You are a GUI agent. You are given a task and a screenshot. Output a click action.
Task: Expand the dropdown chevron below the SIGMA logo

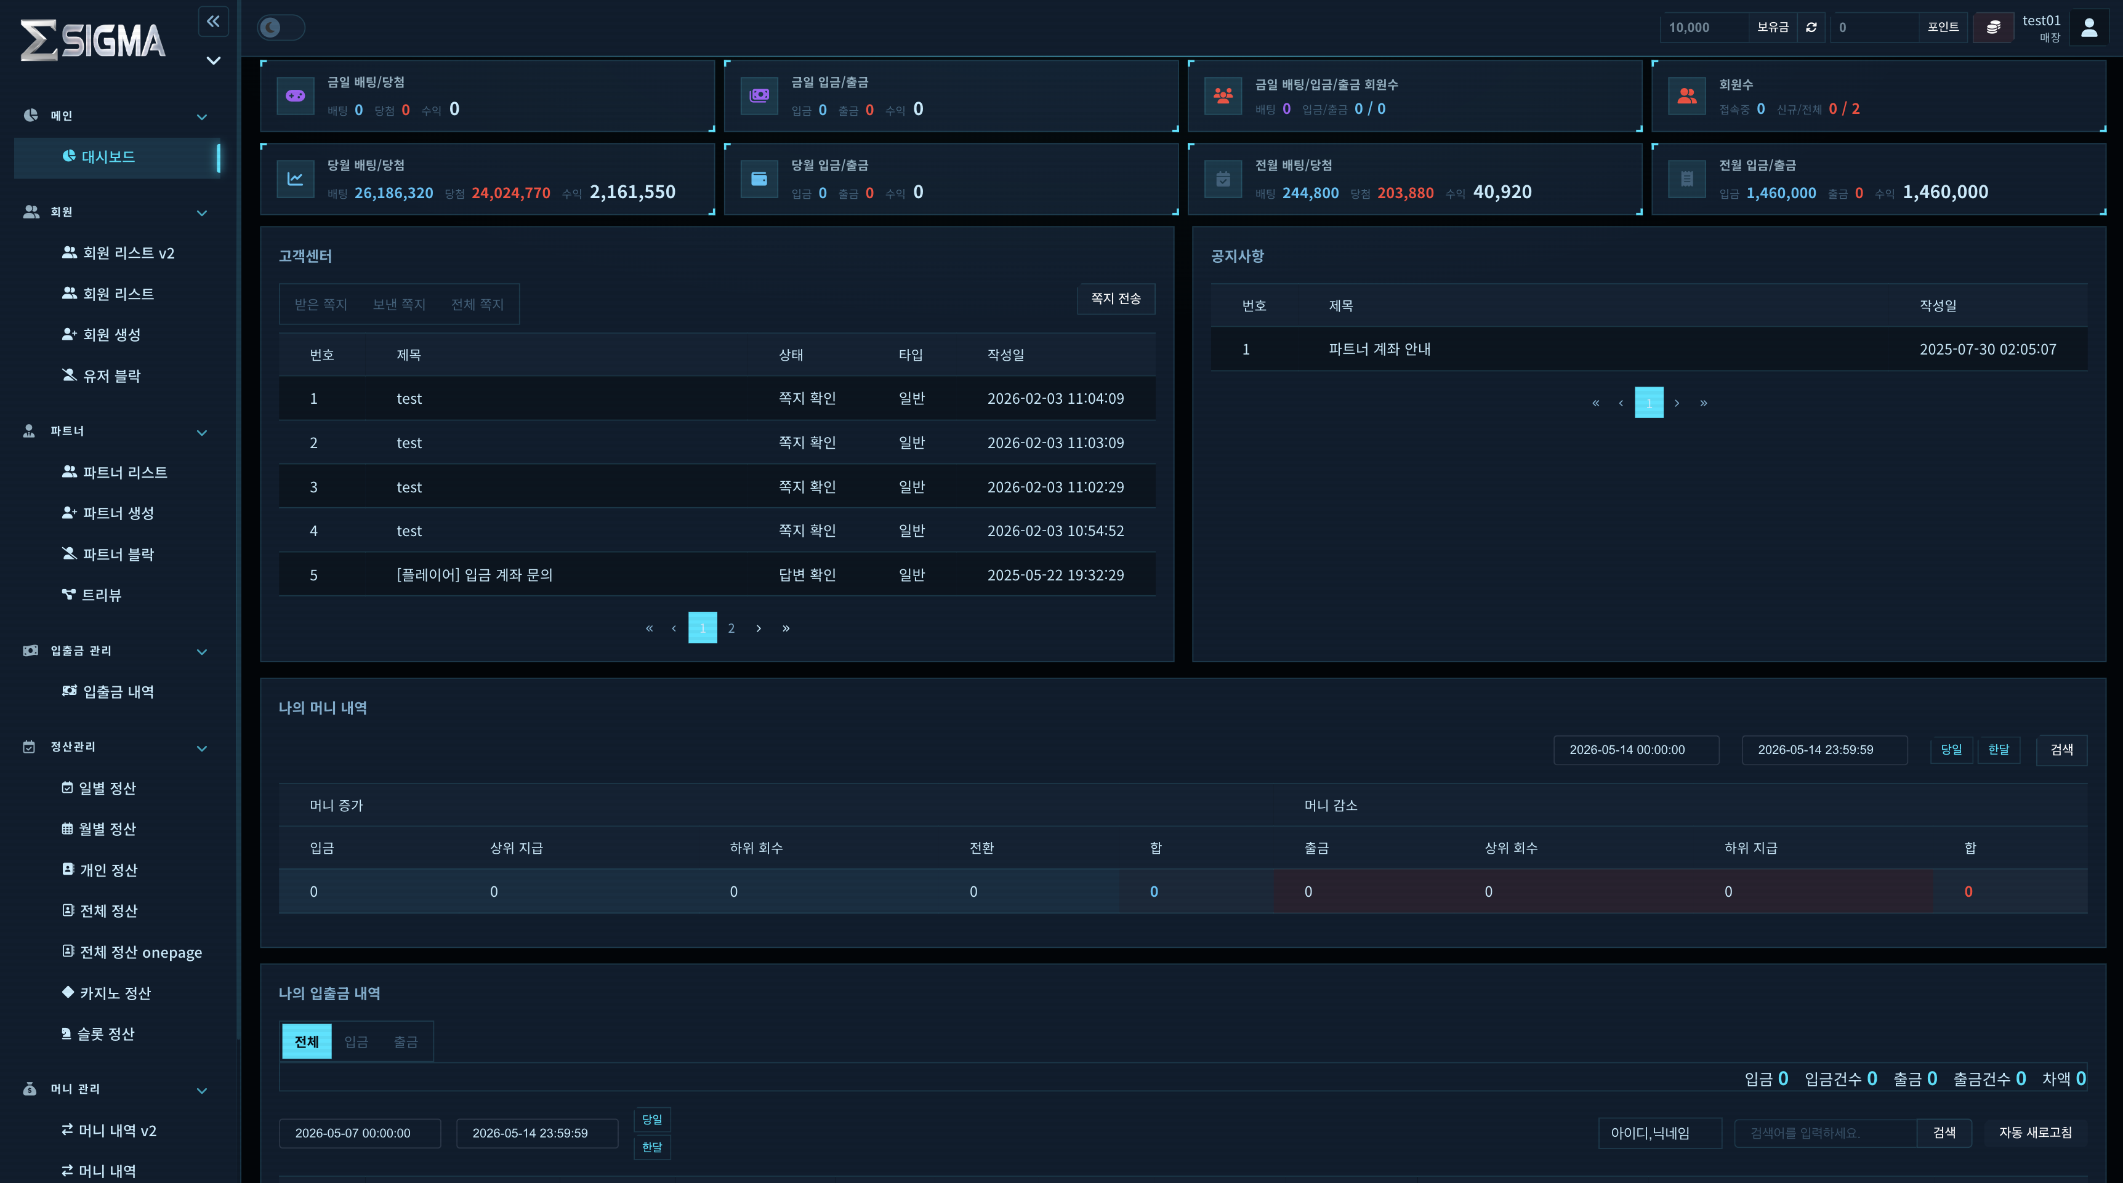214,60
